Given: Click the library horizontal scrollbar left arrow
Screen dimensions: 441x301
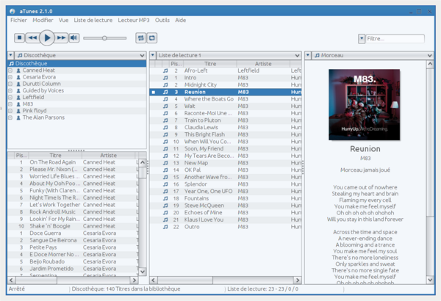Looking at the screenshot, I should click(x=11, y=280).
